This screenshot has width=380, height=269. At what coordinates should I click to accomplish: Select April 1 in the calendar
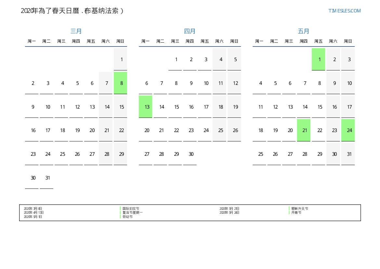176,59
